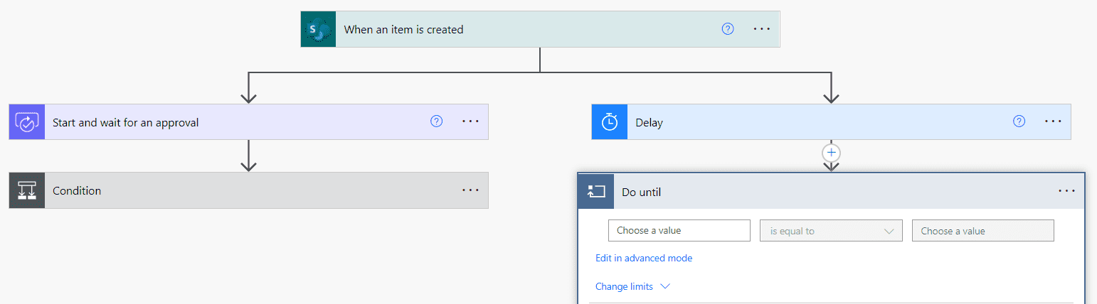
Task: Expand the Change limits section
Action: 632,286
